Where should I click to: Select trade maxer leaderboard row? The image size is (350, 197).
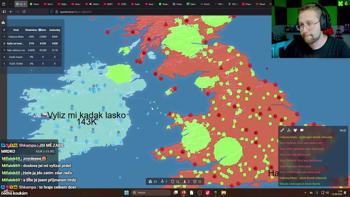[x=31, y=57]
